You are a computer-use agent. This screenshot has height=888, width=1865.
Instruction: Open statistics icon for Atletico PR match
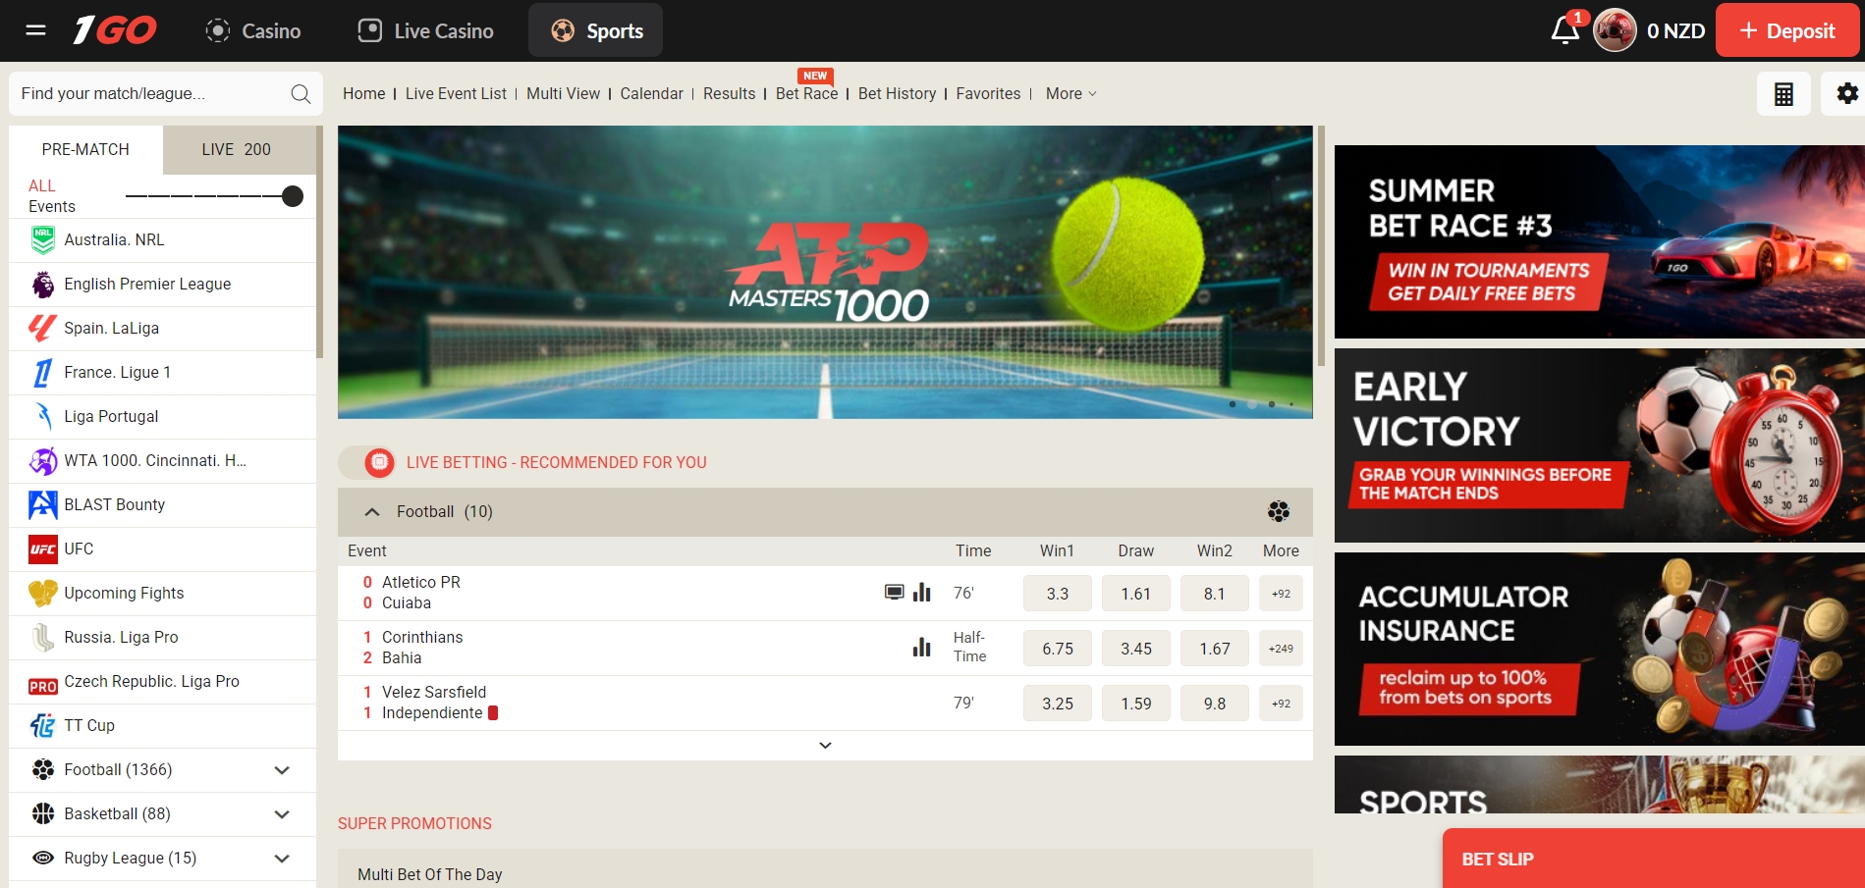(x=921, y=593)
